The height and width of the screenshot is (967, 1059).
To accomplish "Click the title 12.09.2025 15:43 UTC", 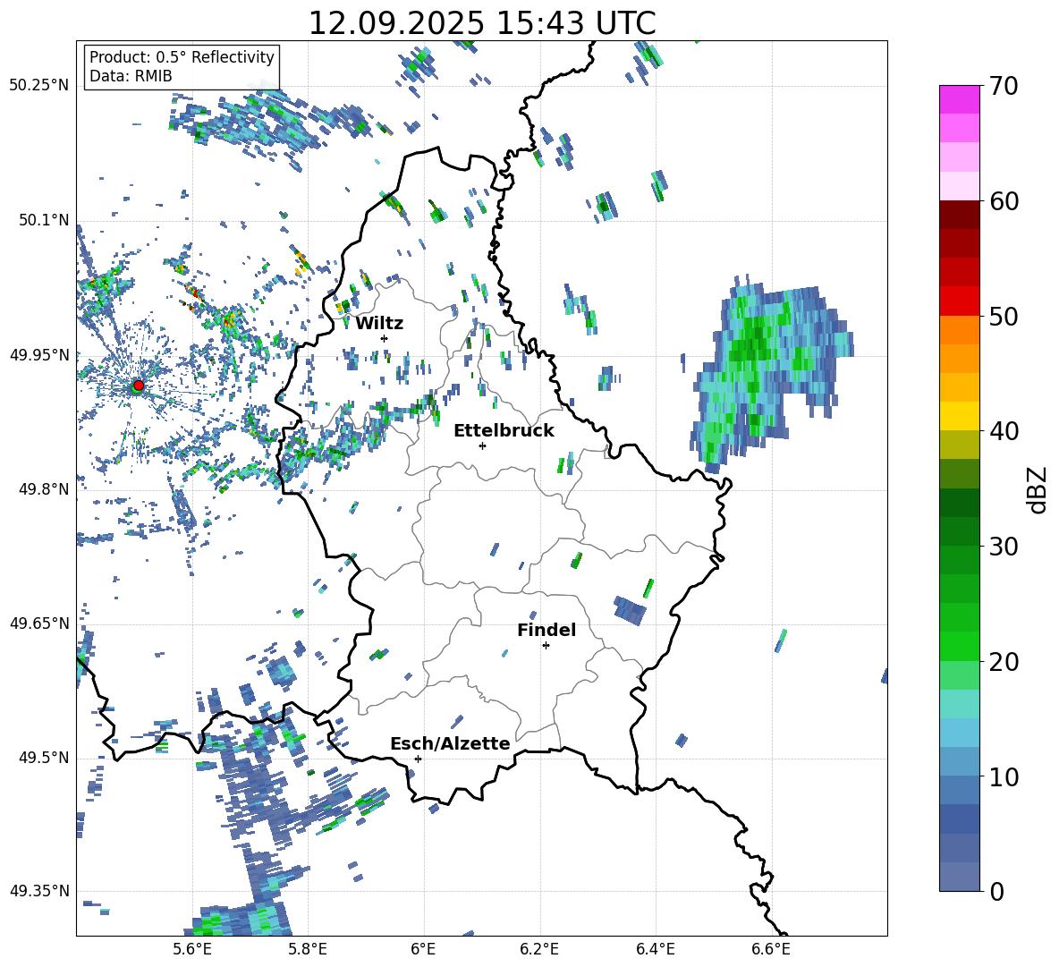I will 481,23.
